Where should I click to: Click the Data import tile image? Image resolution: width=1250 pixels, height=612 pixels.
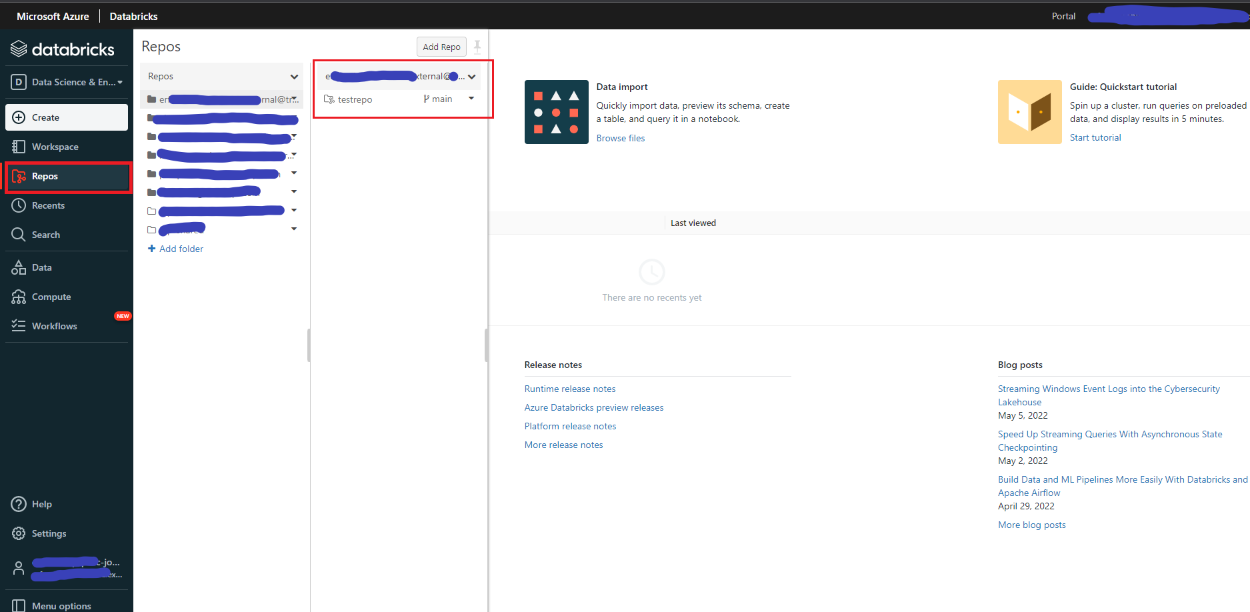point(556,112)
